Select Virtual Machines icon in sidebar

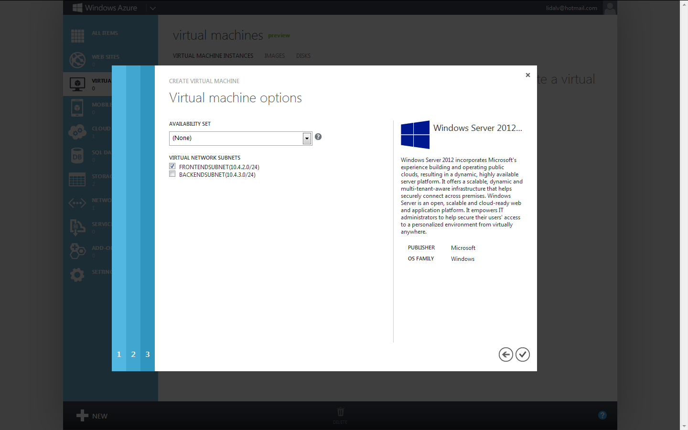tap(77, 84)
